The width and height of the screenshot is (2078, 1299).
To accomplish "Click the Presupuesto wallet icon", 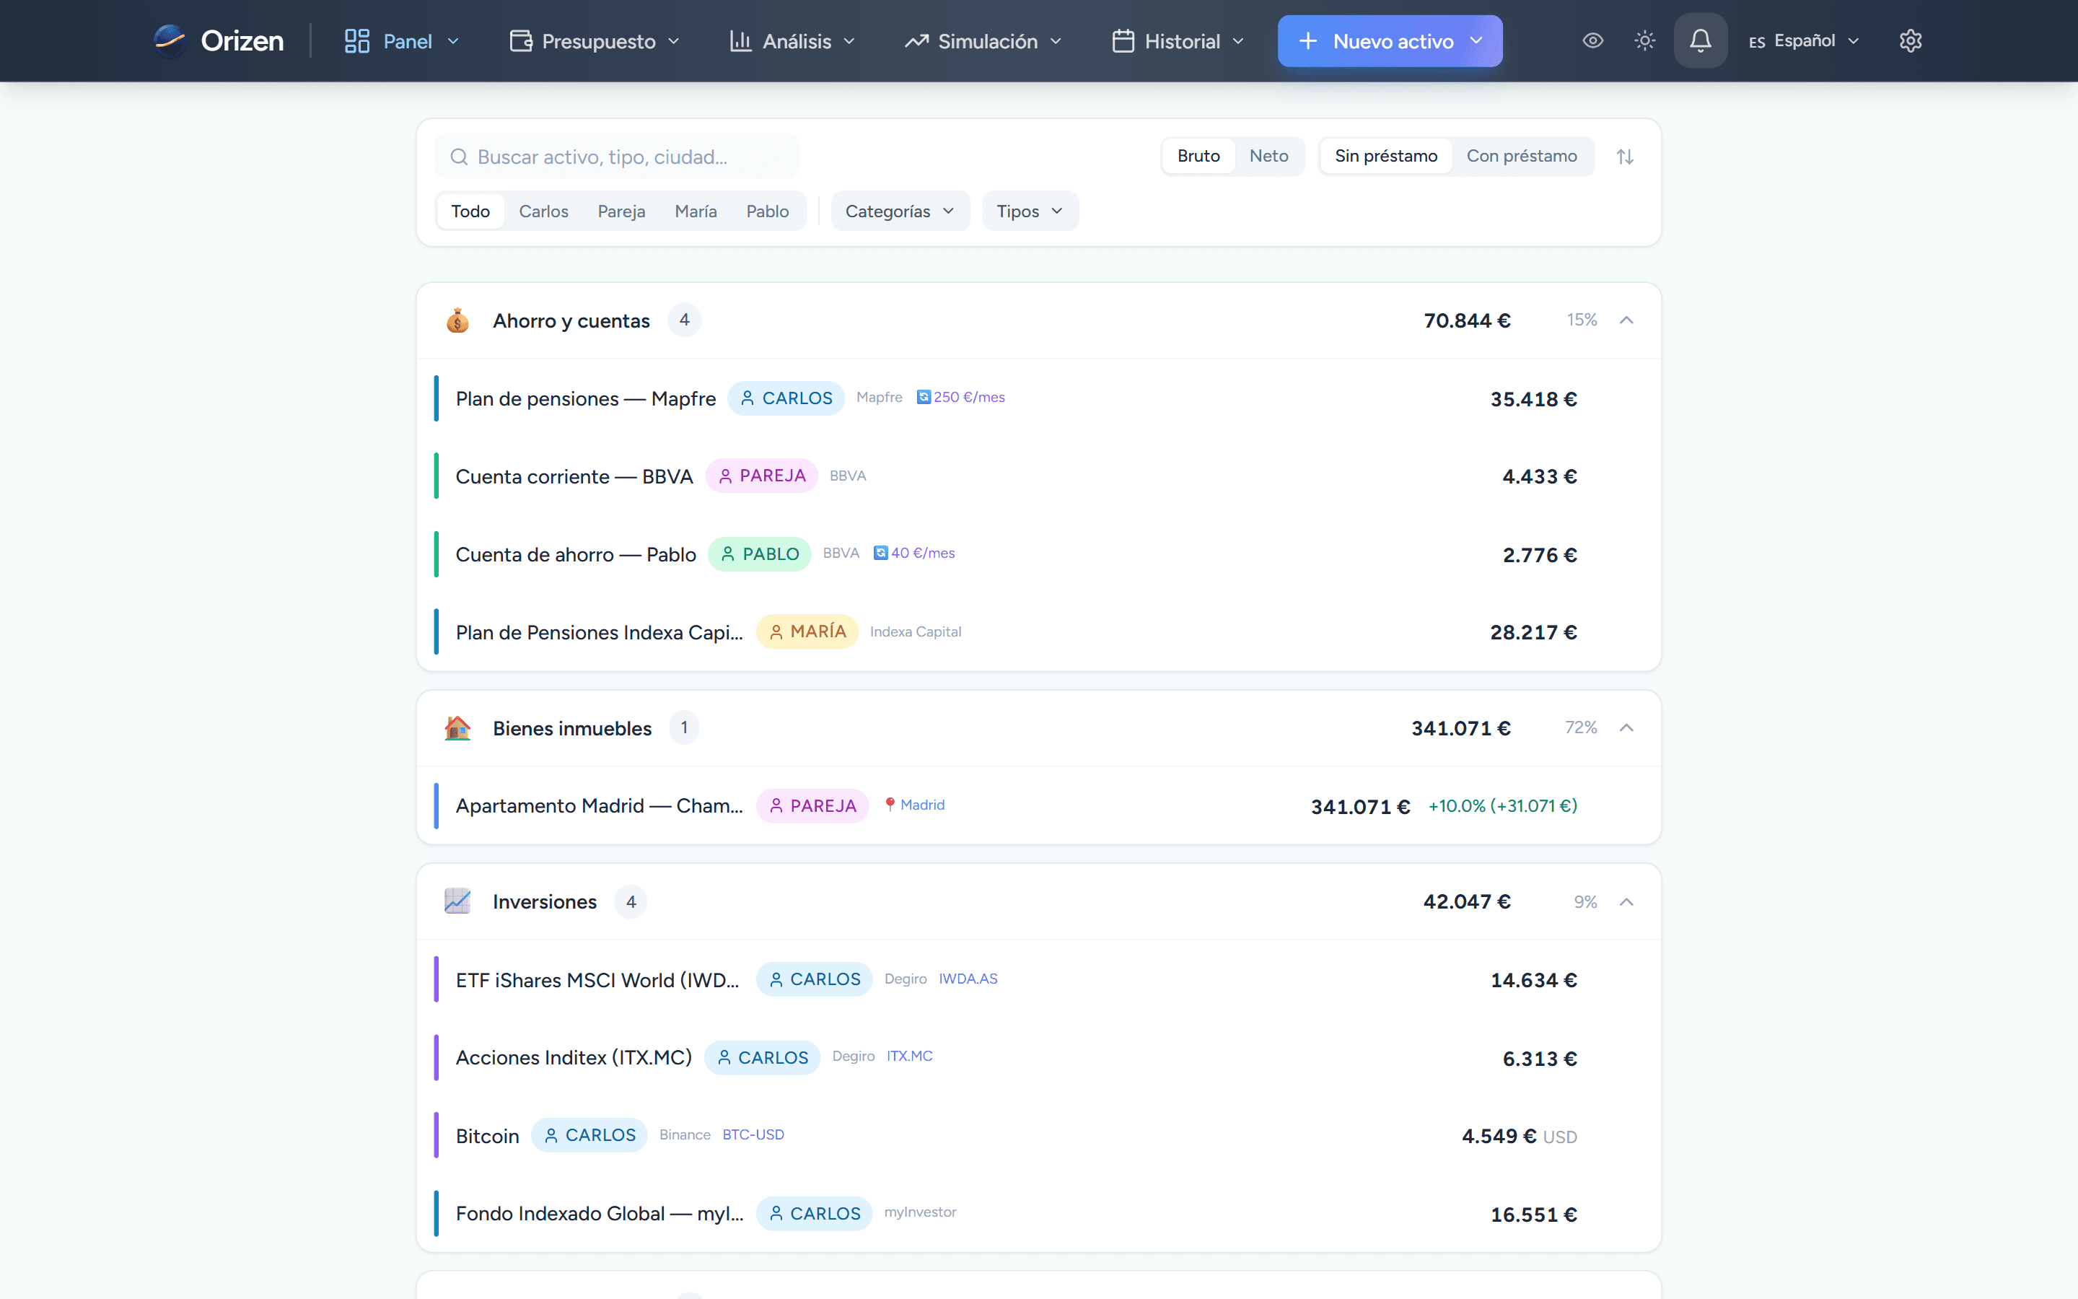I will tap(520, 40).
